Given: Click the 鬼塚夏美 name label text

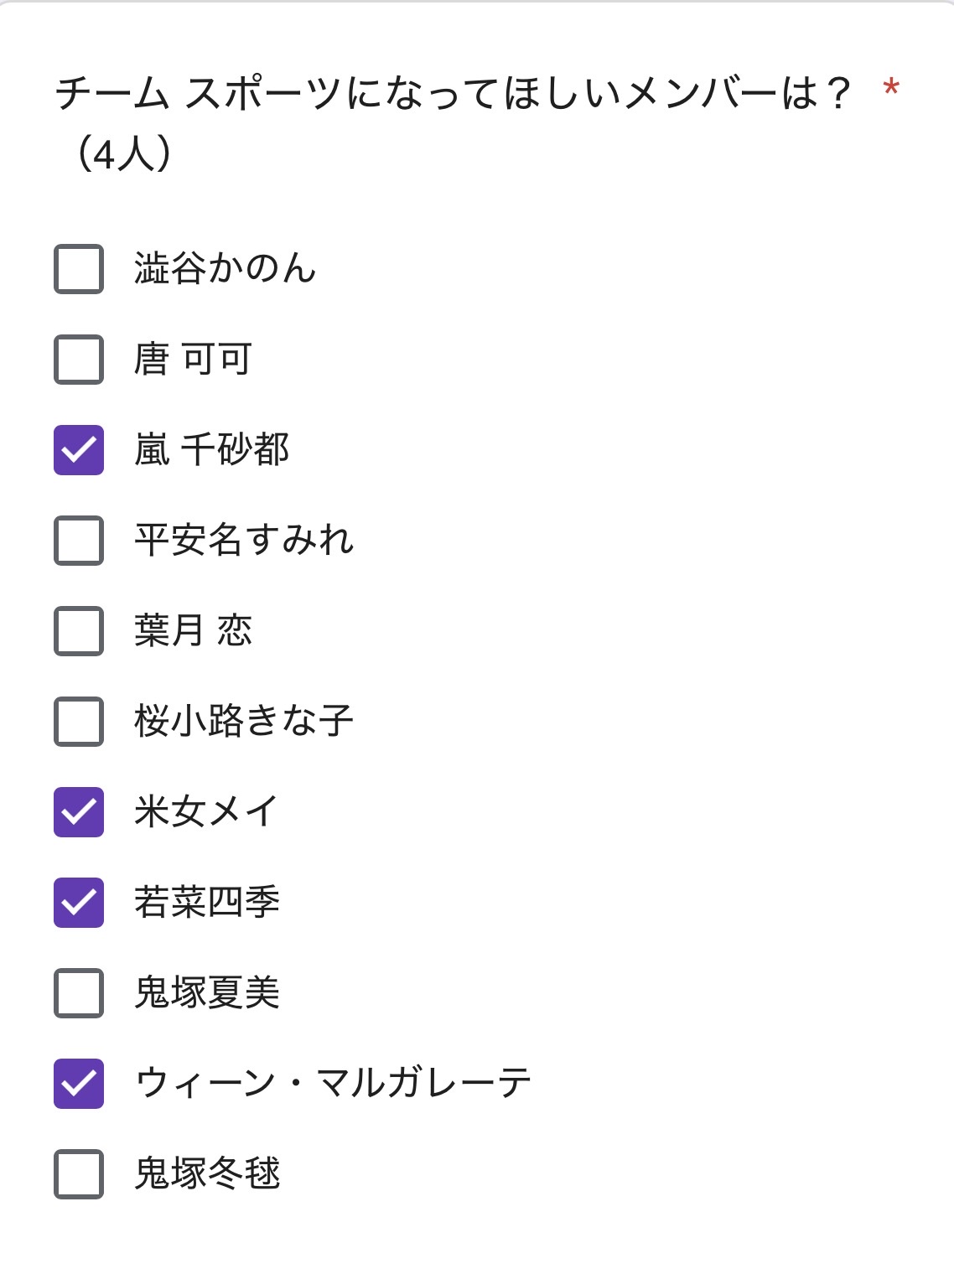Looking at the screenshot, I should pyautogui.click(x=207, y=993).
